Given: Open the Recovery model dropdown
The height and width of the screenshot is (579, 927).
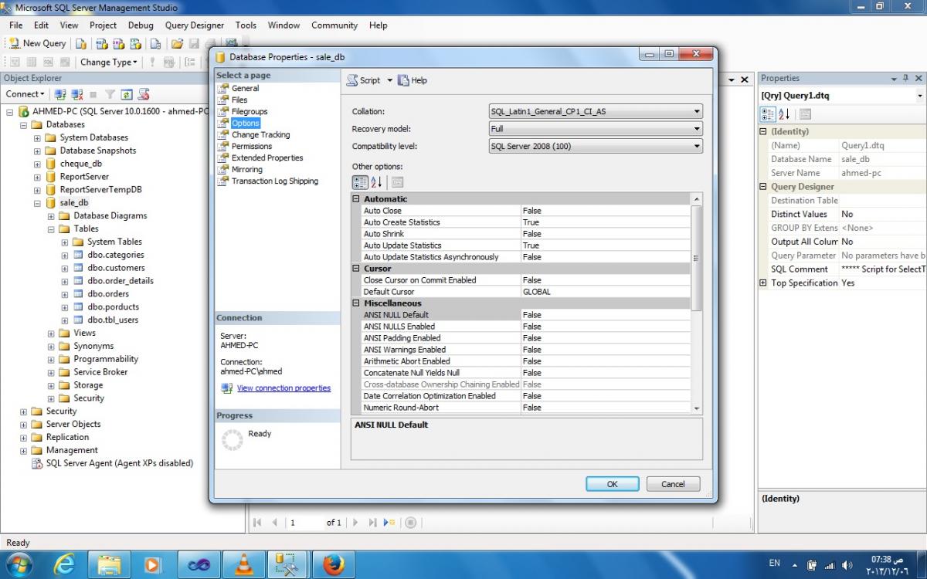Looking at the screenshot, I should 596,129.
